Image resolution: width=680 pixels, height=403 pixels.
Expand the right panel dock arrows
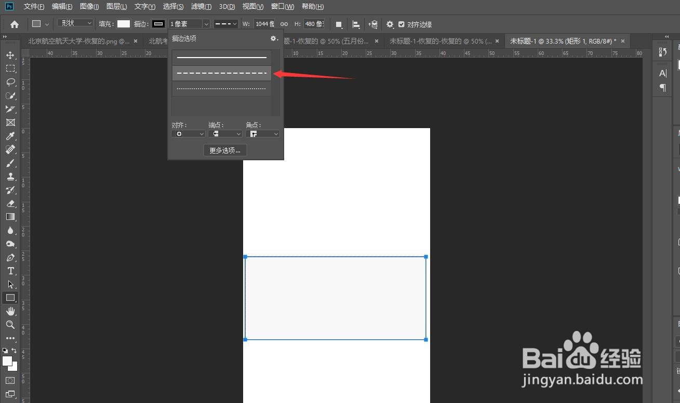[666, 36]
